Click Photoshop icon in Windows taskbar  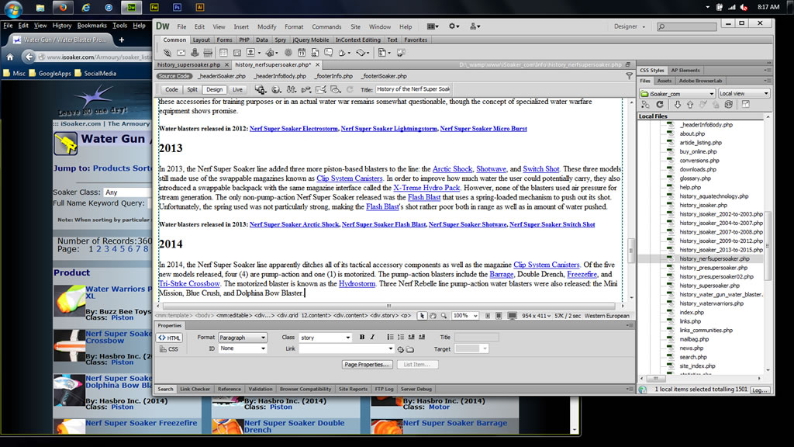(x=177, y=8)
